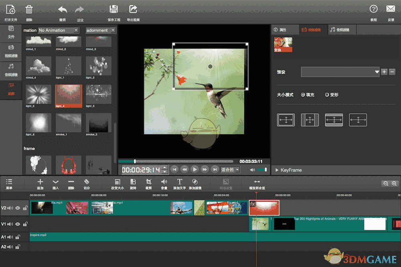Click the Open File (打开文件) icon
This screenshot has height=267, width=401.
11,9
